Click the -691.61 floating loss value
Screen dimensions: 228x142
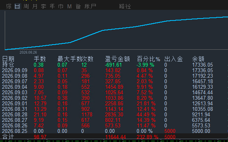point(113,65)
